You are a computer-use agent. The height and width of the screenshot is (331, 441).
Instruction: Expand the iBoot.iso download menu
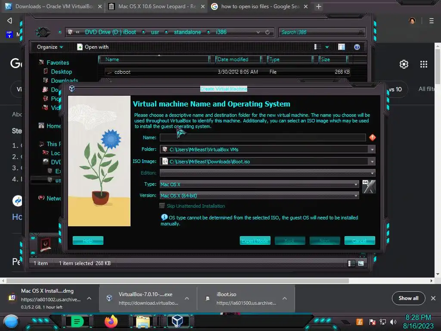click(285, 298)
